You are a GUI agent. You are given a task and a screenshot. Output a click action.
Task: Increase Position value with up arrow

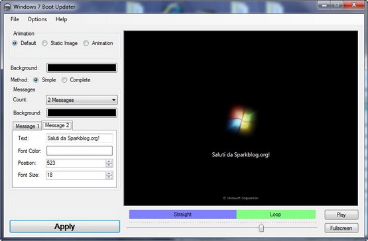109,162
